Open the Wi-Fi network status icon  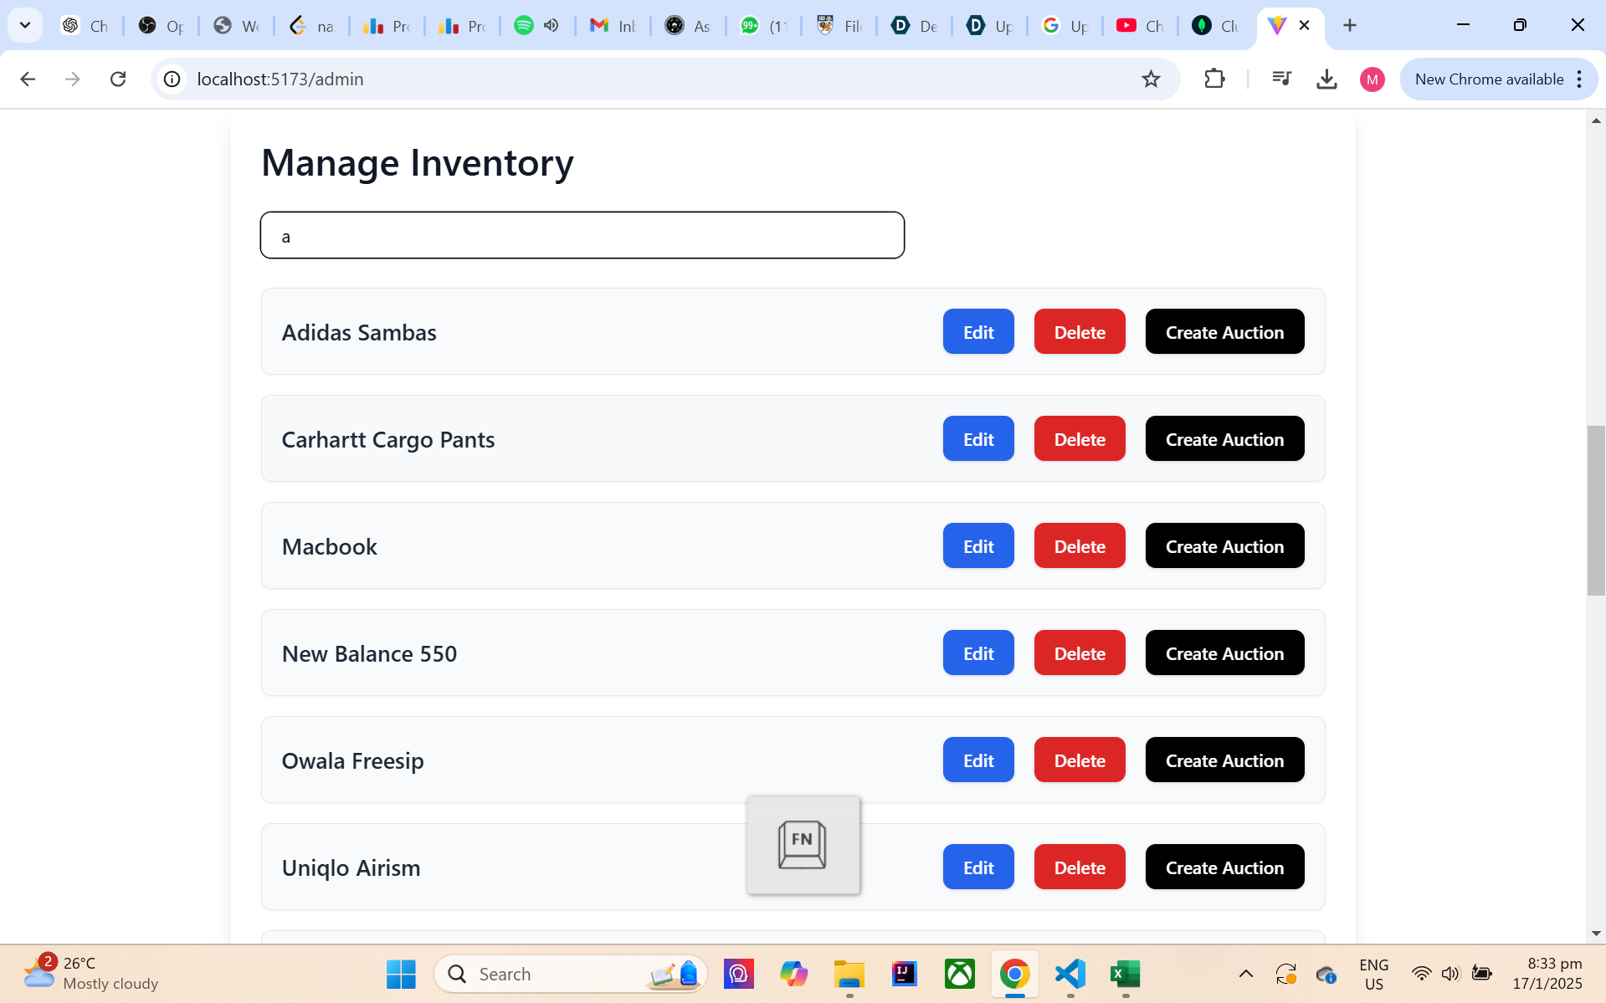(x=1421, y=974)
